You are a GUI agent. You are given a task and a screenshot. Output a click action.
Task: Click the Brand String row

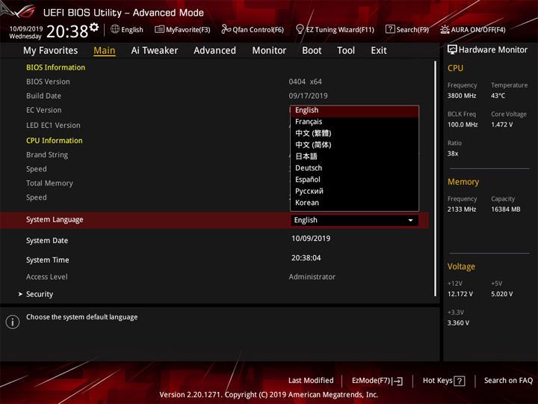pyautogui.click(x=47, y=155)
